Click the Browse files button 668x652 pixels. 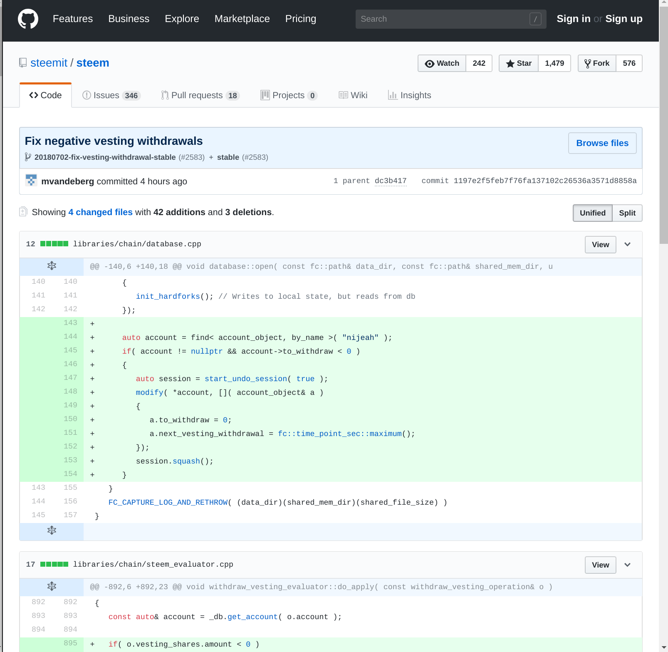(602, 143)
